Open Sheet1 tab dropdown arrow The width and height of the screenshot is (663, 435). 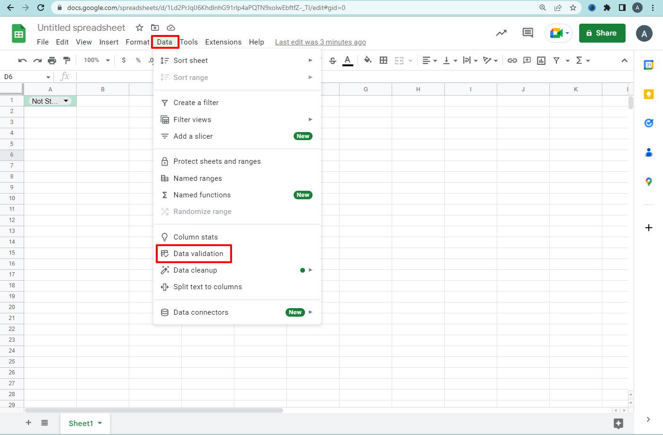tap(100, 423)
